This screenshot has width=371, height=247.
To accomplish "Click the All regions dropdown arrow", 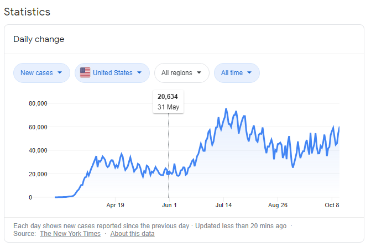I will 199,72.
